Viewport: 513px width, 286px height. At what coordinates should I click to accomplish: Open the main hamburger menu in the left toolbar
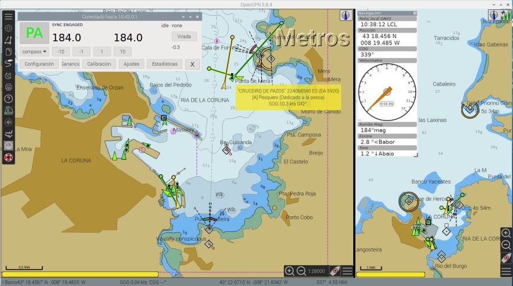8,16
